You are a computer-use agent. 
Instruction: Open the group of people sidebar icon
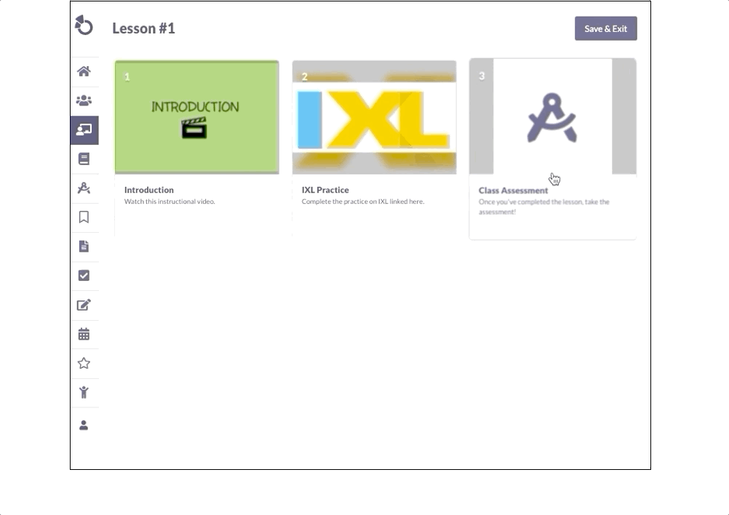pos(84,100)
